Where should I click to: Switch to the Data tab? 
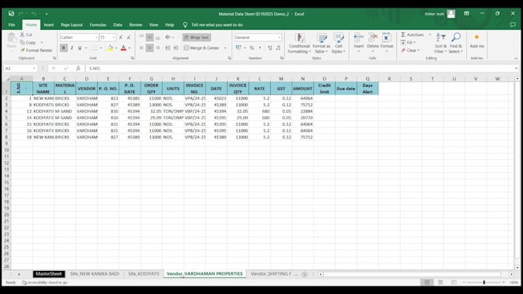(x=118, y=25)
